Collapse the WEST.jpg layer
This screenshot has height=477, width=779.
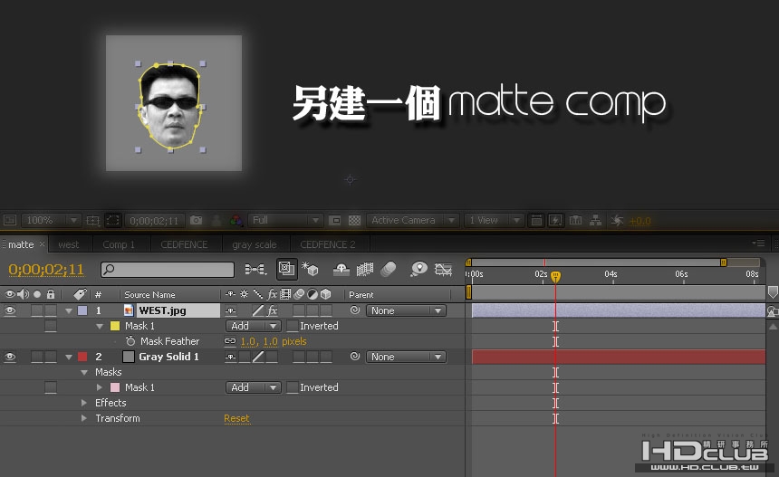(x=69, y=310)
